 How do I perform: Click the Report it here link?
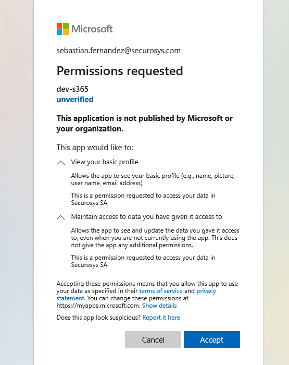coord(161,318)
